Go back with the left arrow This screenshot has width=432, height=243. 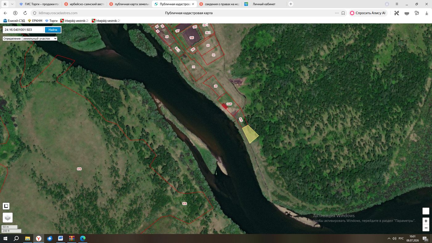tap(5, 13)
